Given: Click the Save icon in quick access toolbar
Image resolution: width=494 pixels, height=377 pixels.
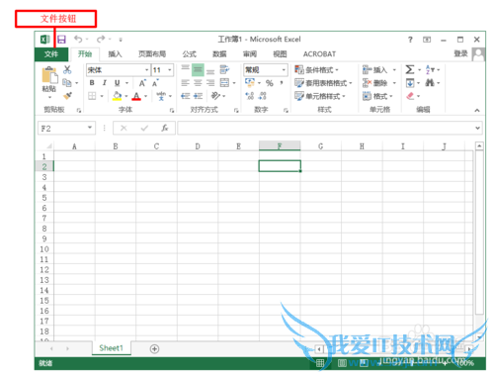Looking at the screenshot, I should tap(61, 40).
